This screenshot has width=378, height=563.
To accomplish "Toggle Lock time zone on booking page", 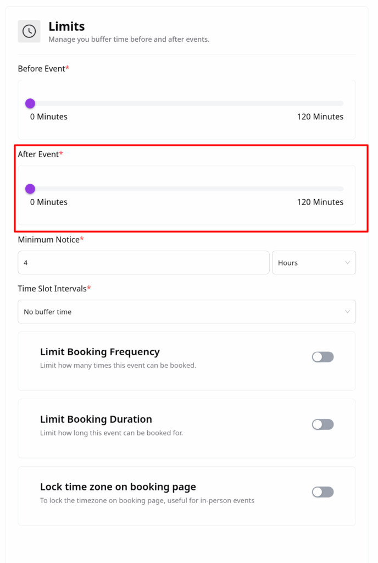I will 323,492.
